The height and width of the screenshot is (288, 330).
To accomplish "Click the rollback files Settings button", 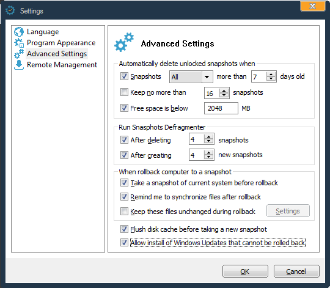I will tap(288, 211).
